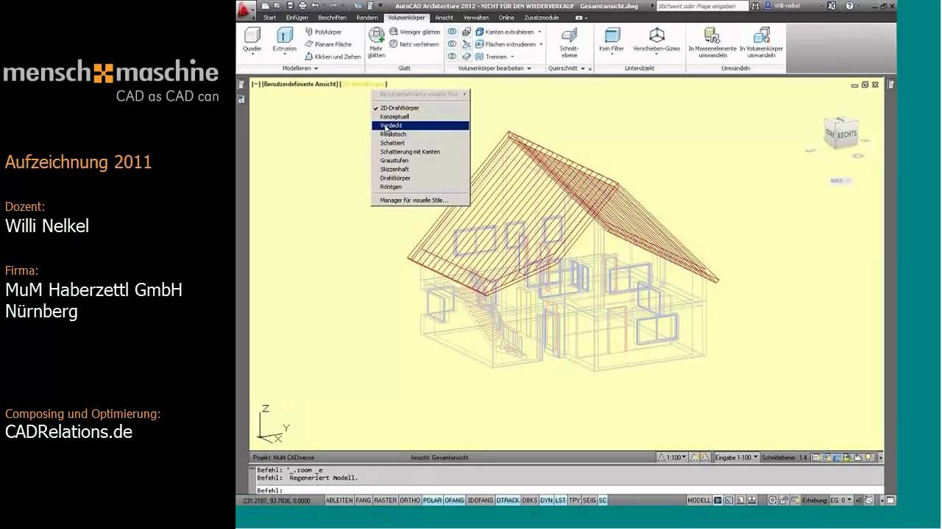Screen dimensions: 942x529
Task: Open the Einfügen ribbon tab
Action: (297, 18)
